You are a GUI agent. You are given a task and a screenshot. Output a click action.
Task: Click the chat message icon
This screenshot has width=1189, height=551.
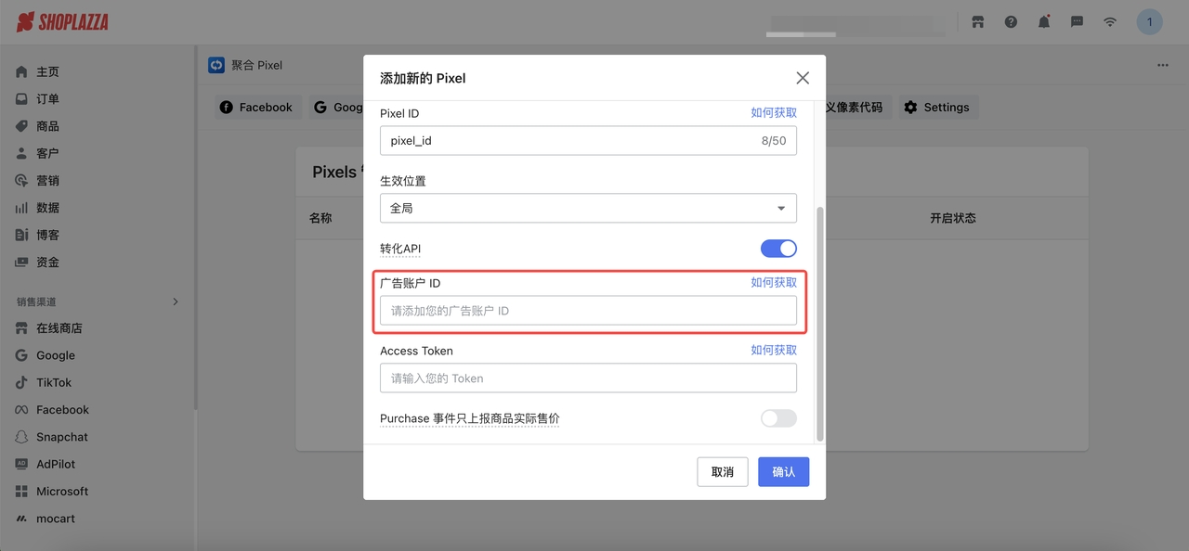tap(1077, 22)
